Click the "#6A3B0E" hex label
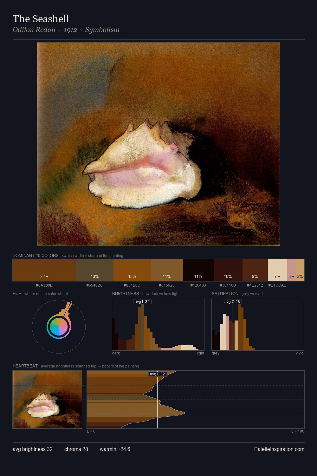 tap(44, 285)
